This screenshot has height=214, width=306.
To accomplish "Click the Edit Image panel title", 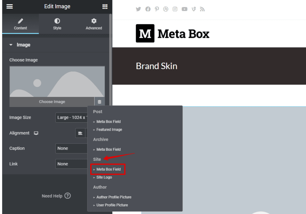I will pos(57,7).
